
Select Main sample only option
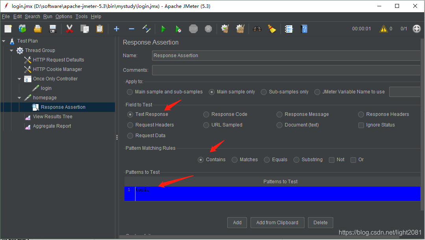click(x=212, y=92)
